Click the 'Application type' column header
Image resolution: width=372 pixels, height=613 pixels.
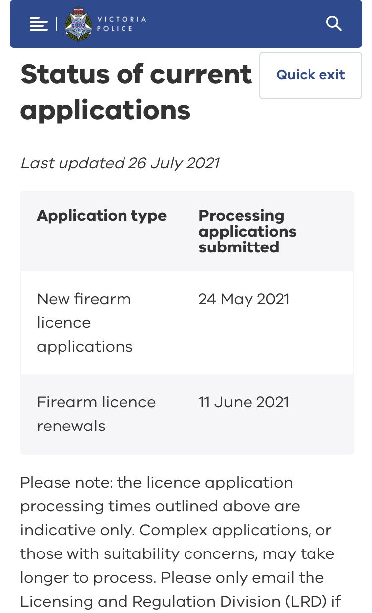point(102,216)
